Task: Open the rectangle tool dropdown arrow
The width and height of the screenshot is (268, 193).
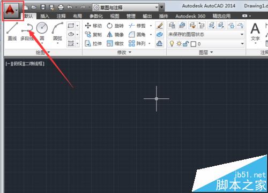Action: click(78, 26)
